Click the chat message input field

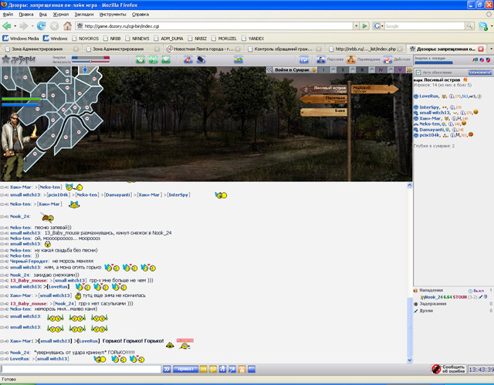pyautogui.click(x=81, y=369)
